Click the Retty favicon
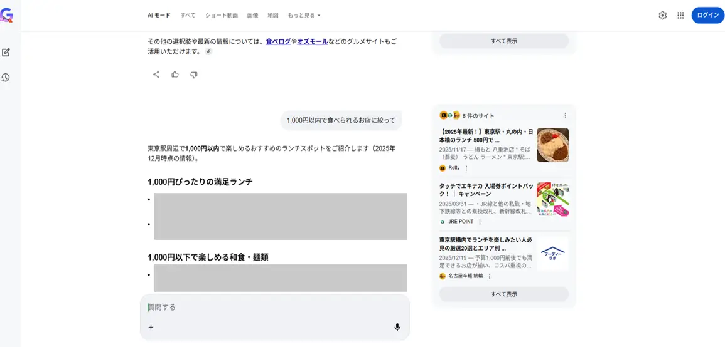725x347 pixels. coord(443,168)
